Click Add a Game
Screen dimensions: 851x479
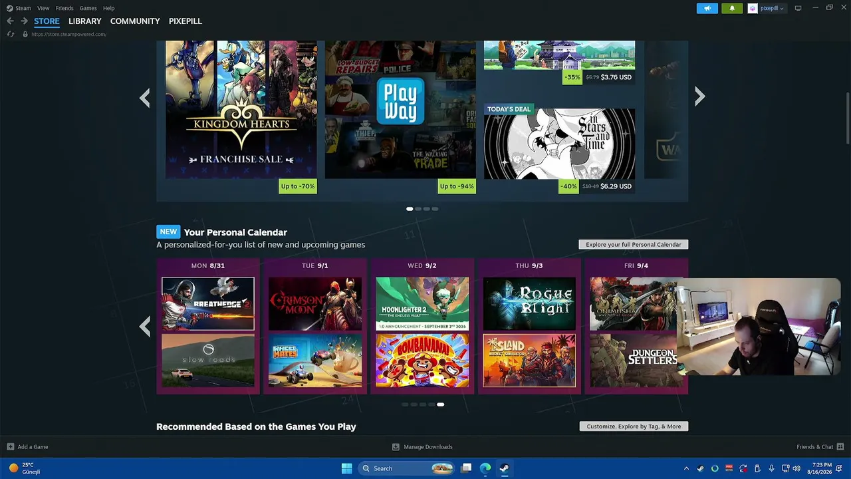coord(27,447)
